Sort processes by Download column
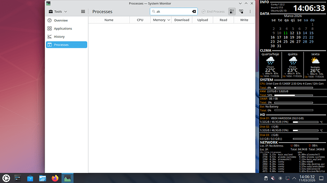The width and height of the screenshot is (327, 183). [x=182, y=20]
